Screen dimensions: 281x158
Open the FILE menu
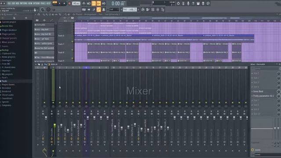pos(9,4)
